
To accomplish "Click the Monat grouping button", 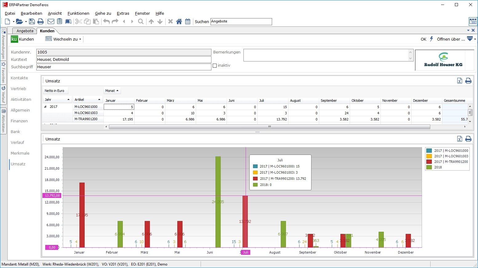I will point(112,91).
